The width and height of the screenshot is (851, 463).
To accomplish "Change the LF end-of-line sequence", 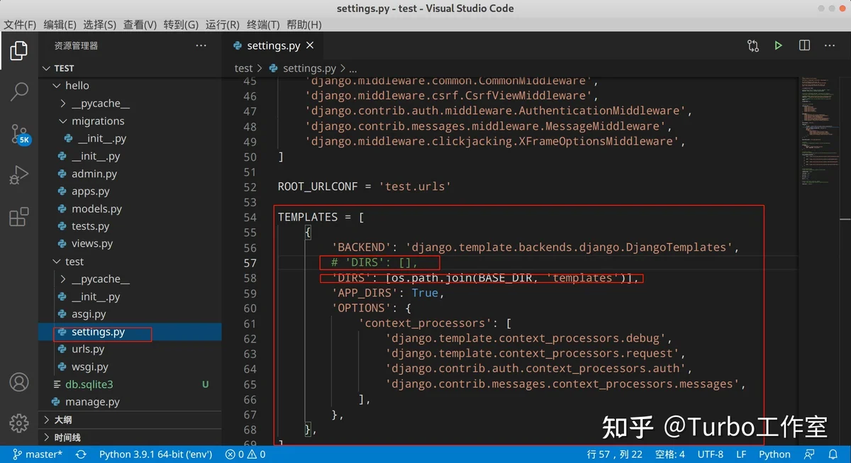I will pos(741,454).
